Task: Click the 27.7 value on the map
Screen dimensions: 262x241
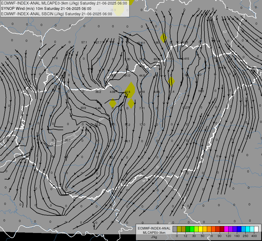Action: (x=98, y=43)
